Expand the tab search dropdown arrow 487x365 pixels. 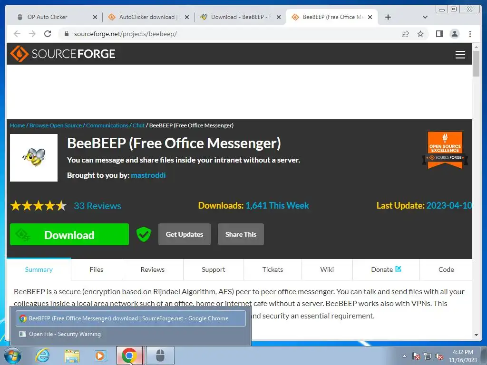425,17
